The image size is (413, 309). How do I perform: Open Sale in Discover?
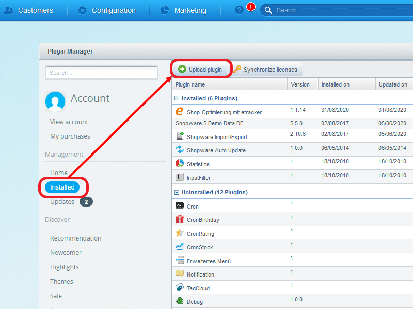[56, 296]
